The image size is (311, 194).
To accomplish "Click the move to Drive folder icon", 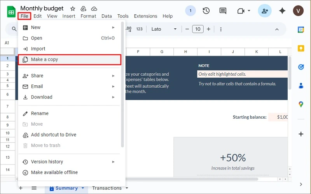I will [x=83, y=9].
